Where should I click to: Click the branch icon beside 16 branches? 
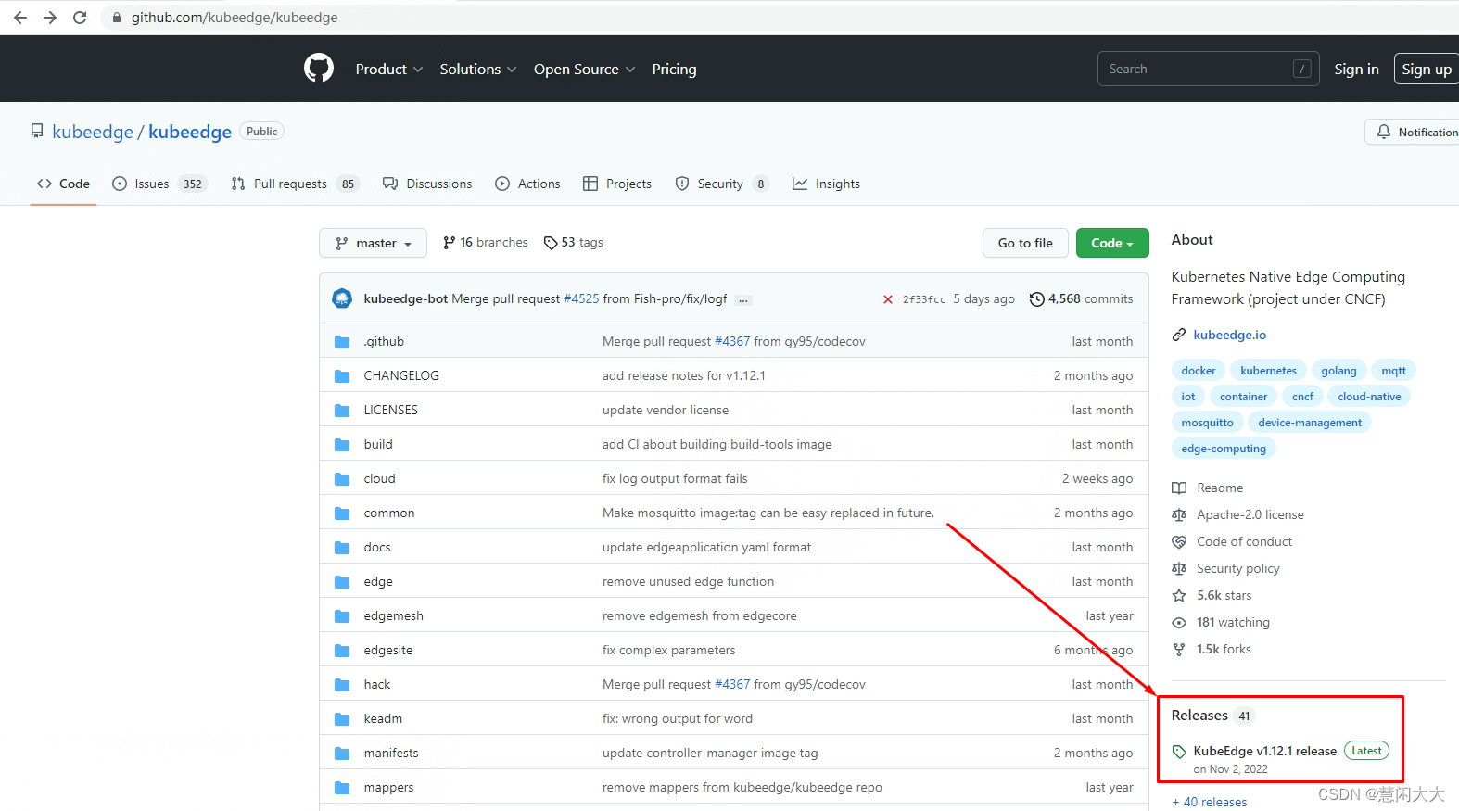(450, 243)
